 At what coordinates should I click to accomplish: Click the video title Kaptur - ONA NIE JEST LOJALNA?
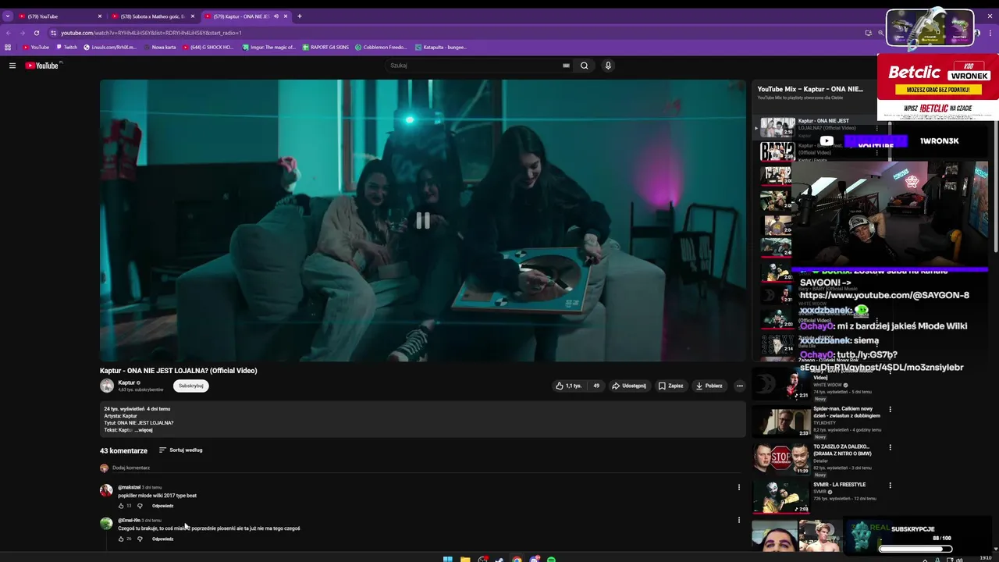point(178,371)
